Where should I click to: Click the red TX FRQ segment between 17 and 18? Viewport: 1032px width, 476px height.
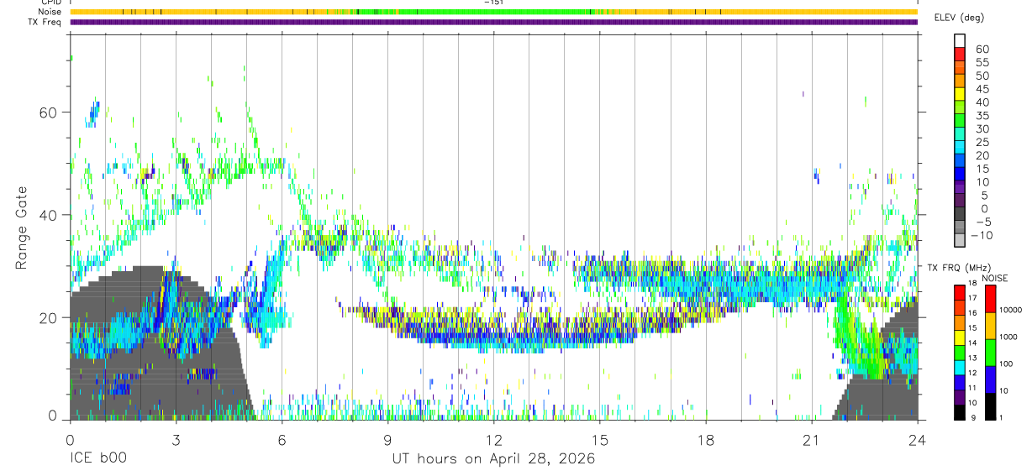tap(960, 291)
